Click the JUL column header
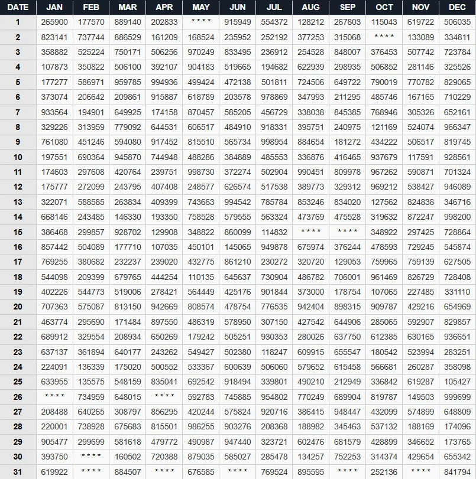The width and height of the screenshot is (476, 479). pyautogui.click(x=274, y=7)
